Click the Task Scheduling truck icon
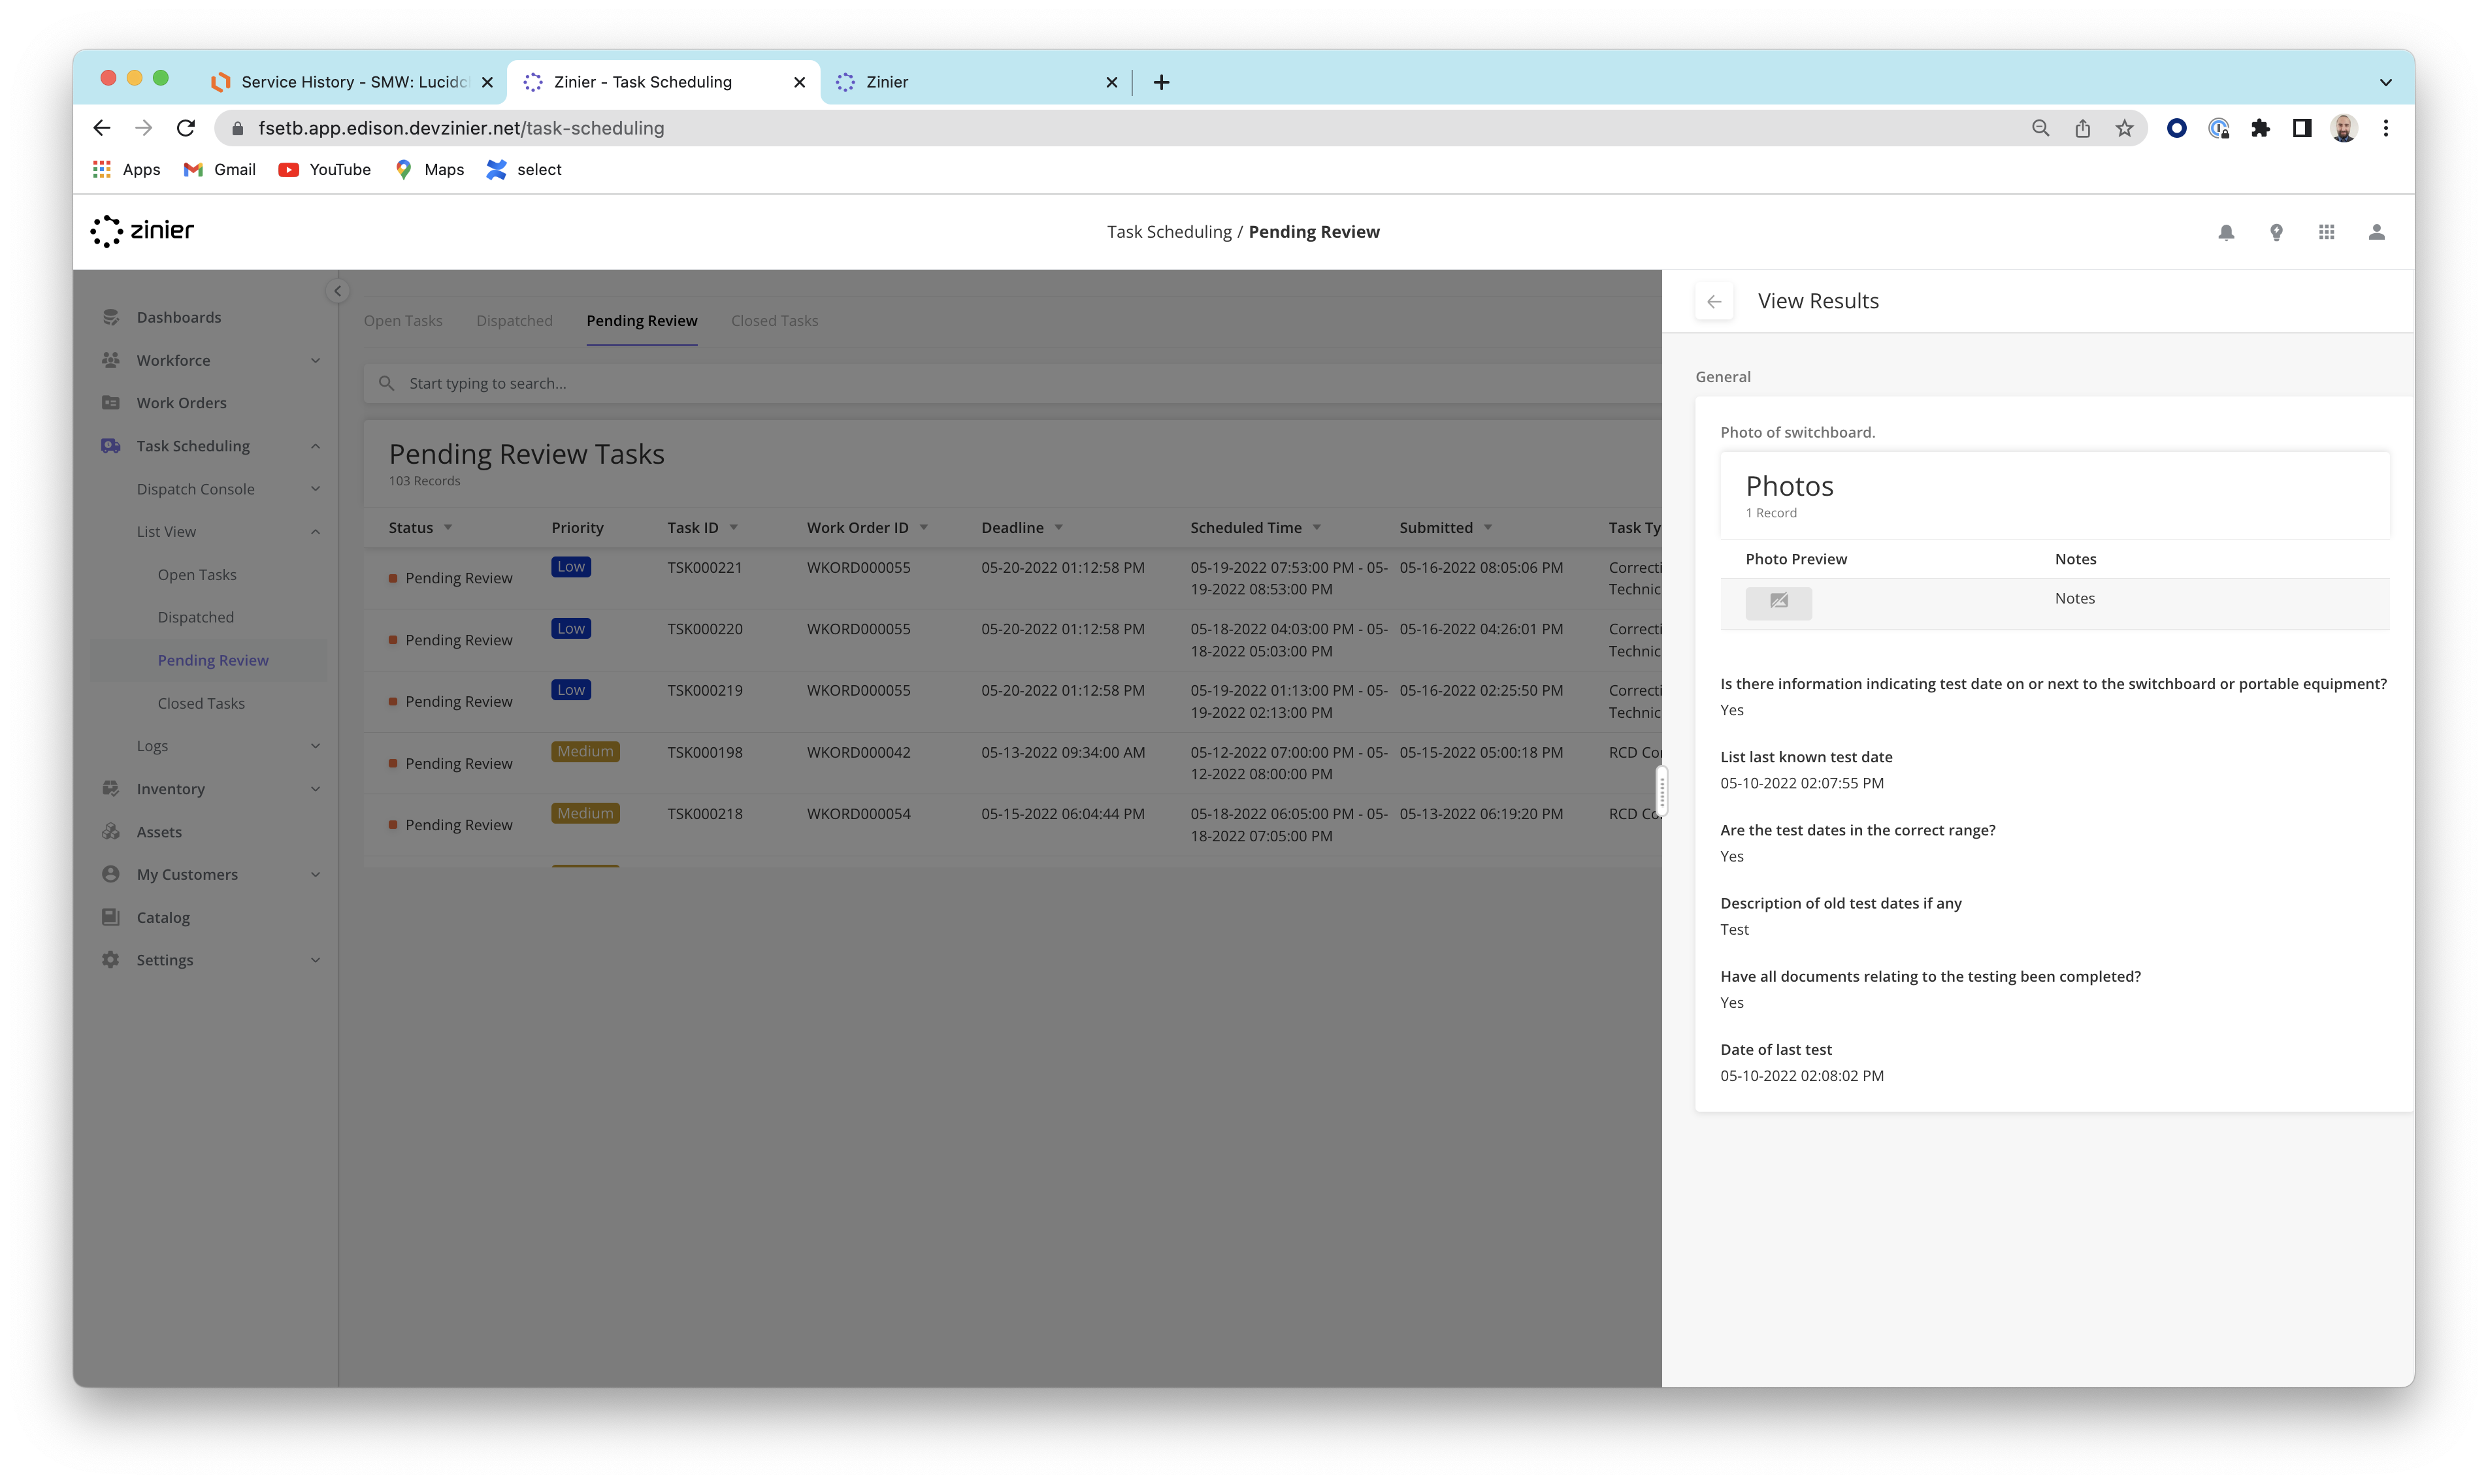2488x1484 pixels. click(111, 446)
